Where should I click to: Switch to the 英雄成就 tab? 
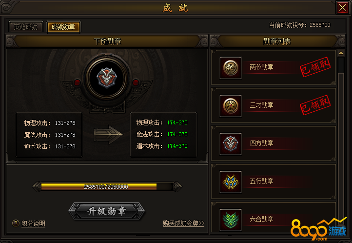pyautogui.click(x=25, y=27)
